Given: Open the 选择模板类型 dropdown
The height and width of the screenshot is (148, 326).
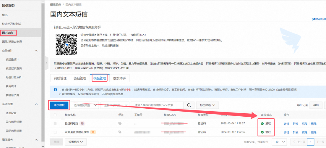Looking at the screenshot, I should point(85,105).
